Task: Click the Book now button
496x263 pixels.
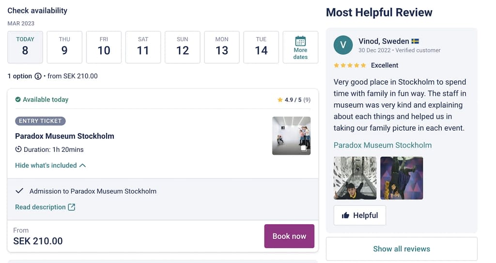Action: (x=289, y=236)
